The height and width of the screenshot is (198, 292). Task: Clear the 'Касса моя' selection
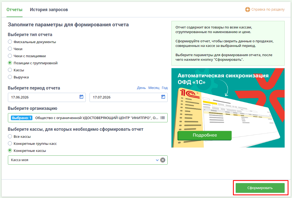[x=163, y=160]
